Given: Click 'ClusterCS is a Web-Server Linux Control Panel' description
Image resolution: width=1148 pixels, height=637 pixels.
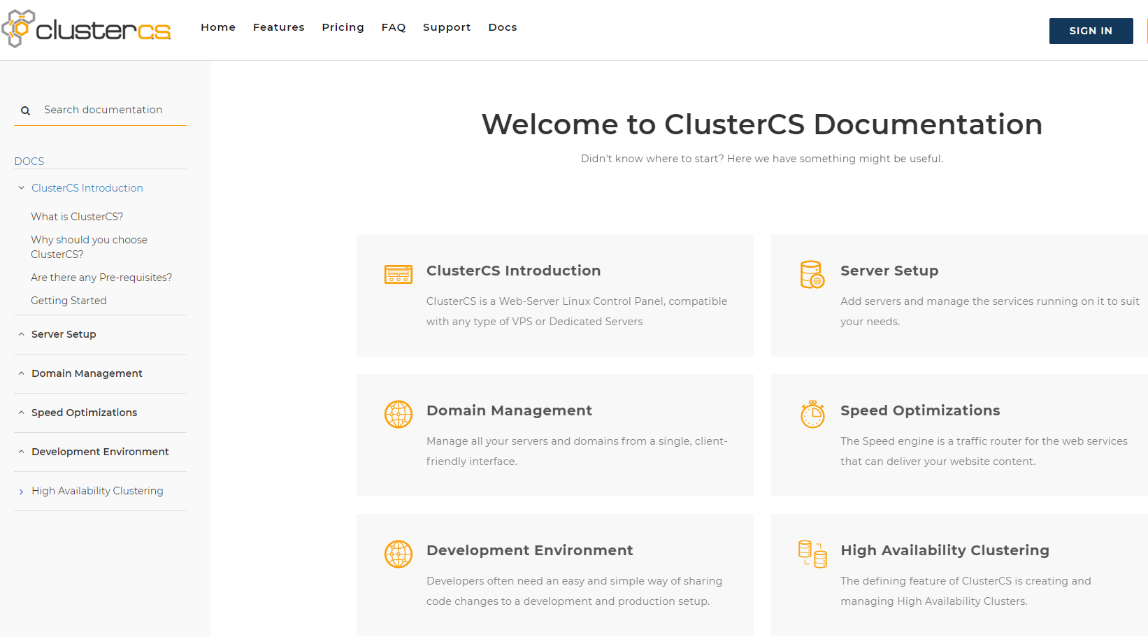Looking at the screenshot, I should pos(577,311).
